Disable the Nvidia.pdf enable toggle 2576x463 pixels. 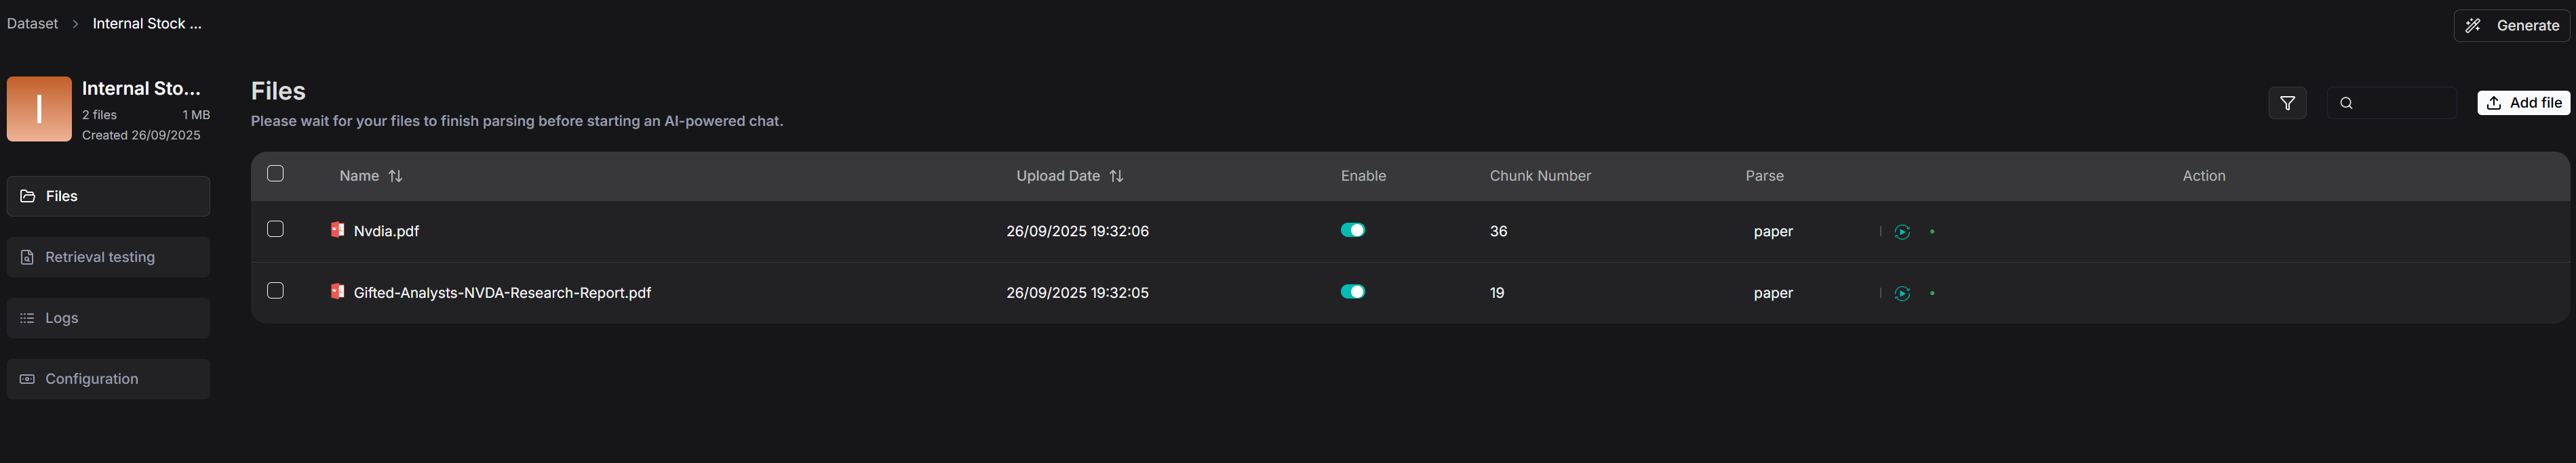1352,231
